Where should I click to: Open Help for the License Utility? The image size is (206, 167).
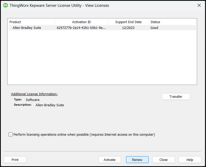pyautogui.click(x=190, y=160)
